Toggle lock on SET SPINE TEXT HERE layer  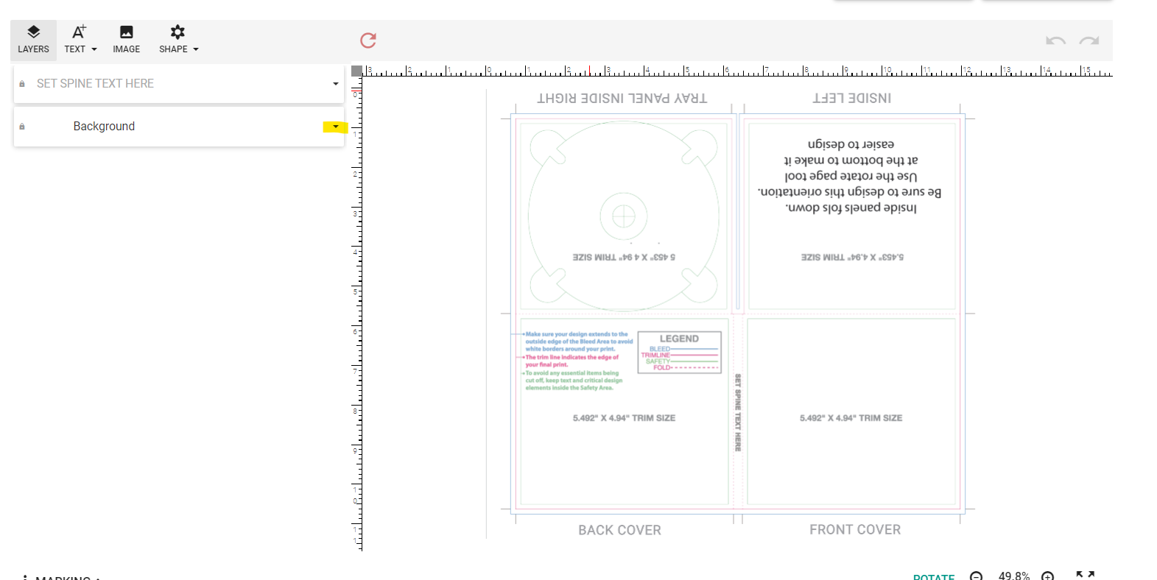(x=22, y=84)
